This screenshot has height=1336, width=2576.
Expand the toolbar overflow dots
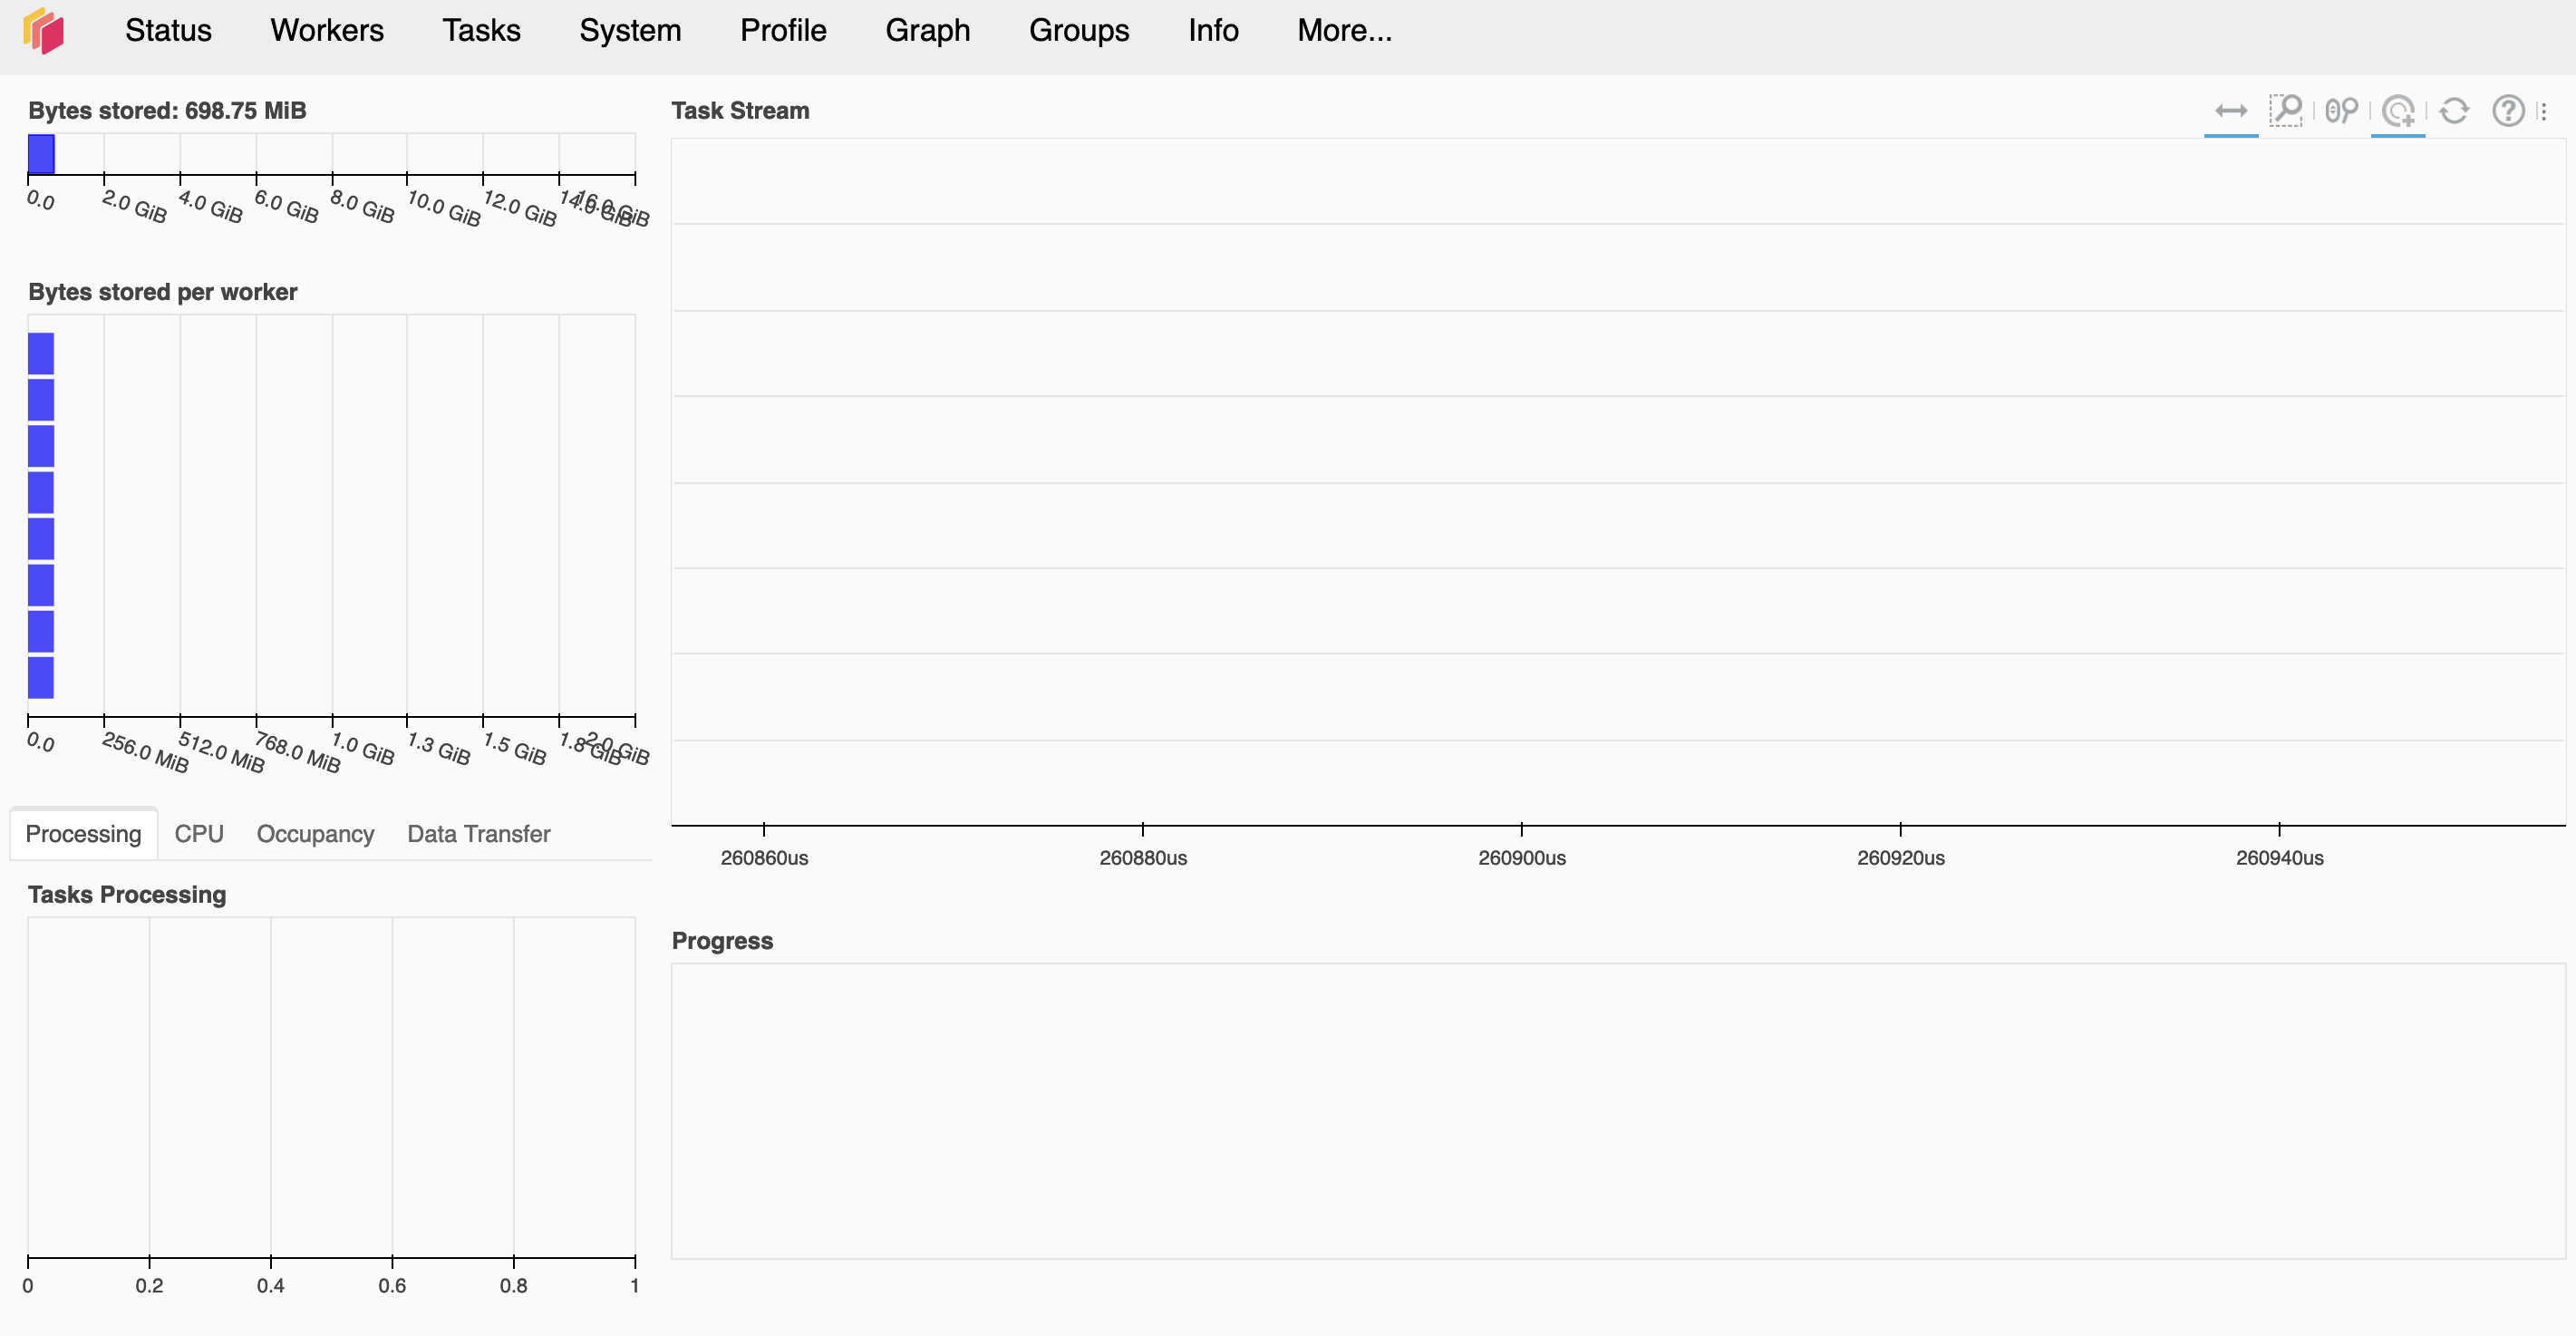tap(2543, 111)
